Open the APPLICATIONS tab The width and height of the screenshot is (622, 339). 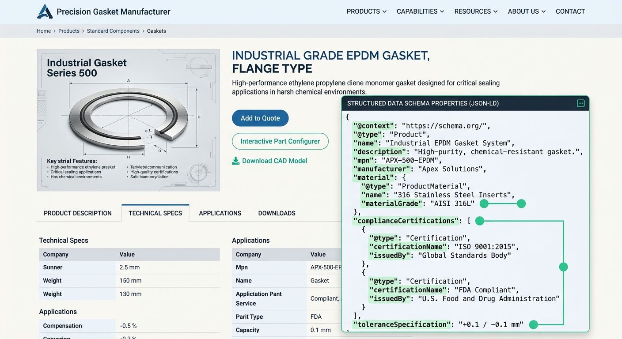pos(220,213)
